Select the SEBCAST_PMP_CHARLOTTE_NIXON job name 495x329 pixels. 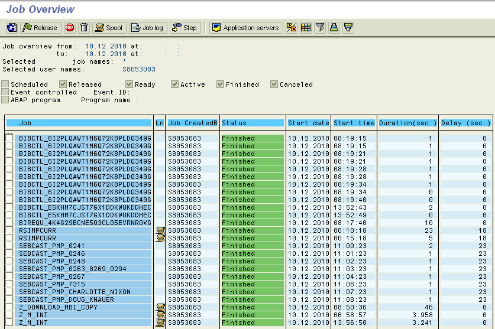pos(75,292)
